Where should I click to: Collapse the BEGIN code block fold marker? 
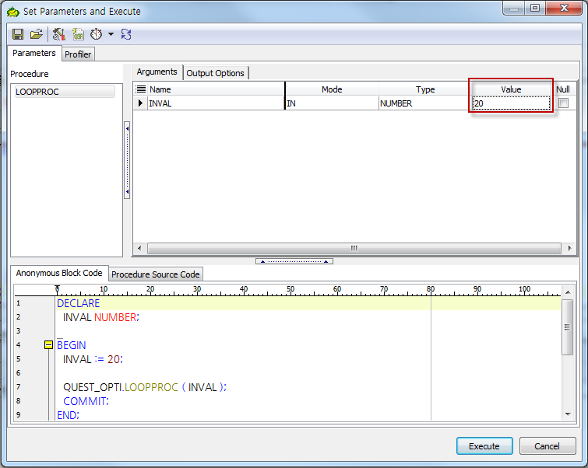[48, 344]
